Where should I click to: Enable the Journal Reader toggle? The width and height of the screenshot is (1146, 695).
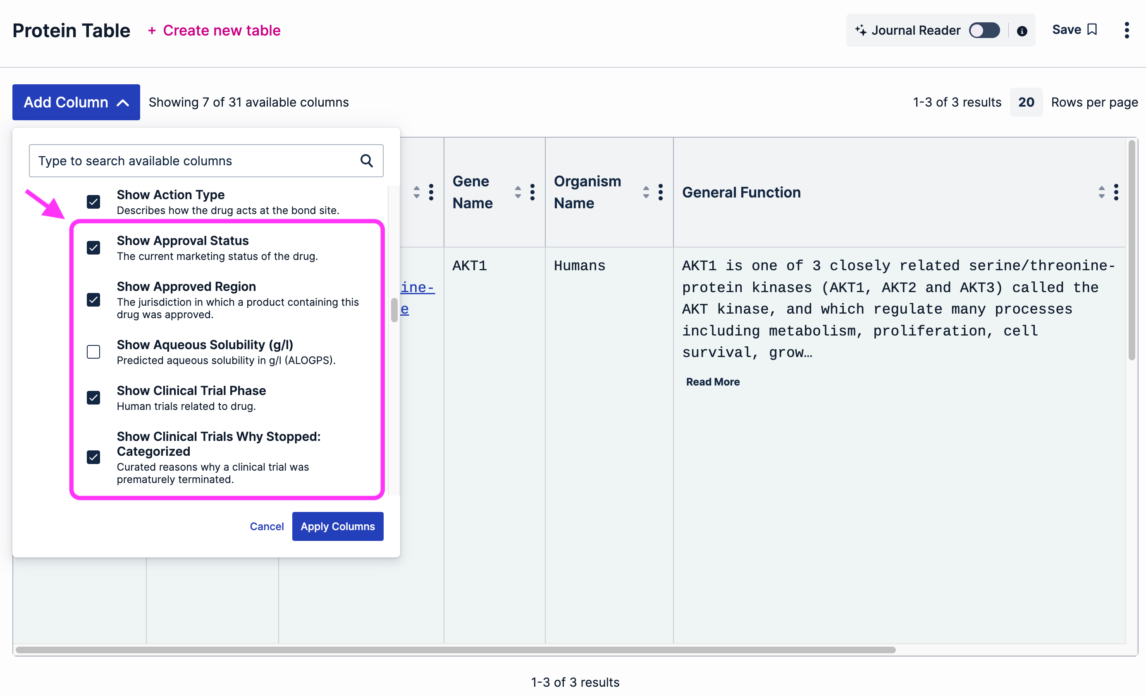984,30
